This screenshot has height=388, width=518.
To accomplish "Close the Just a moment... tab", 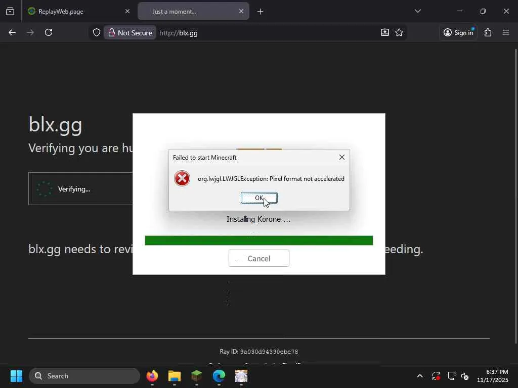I will 241,11.
